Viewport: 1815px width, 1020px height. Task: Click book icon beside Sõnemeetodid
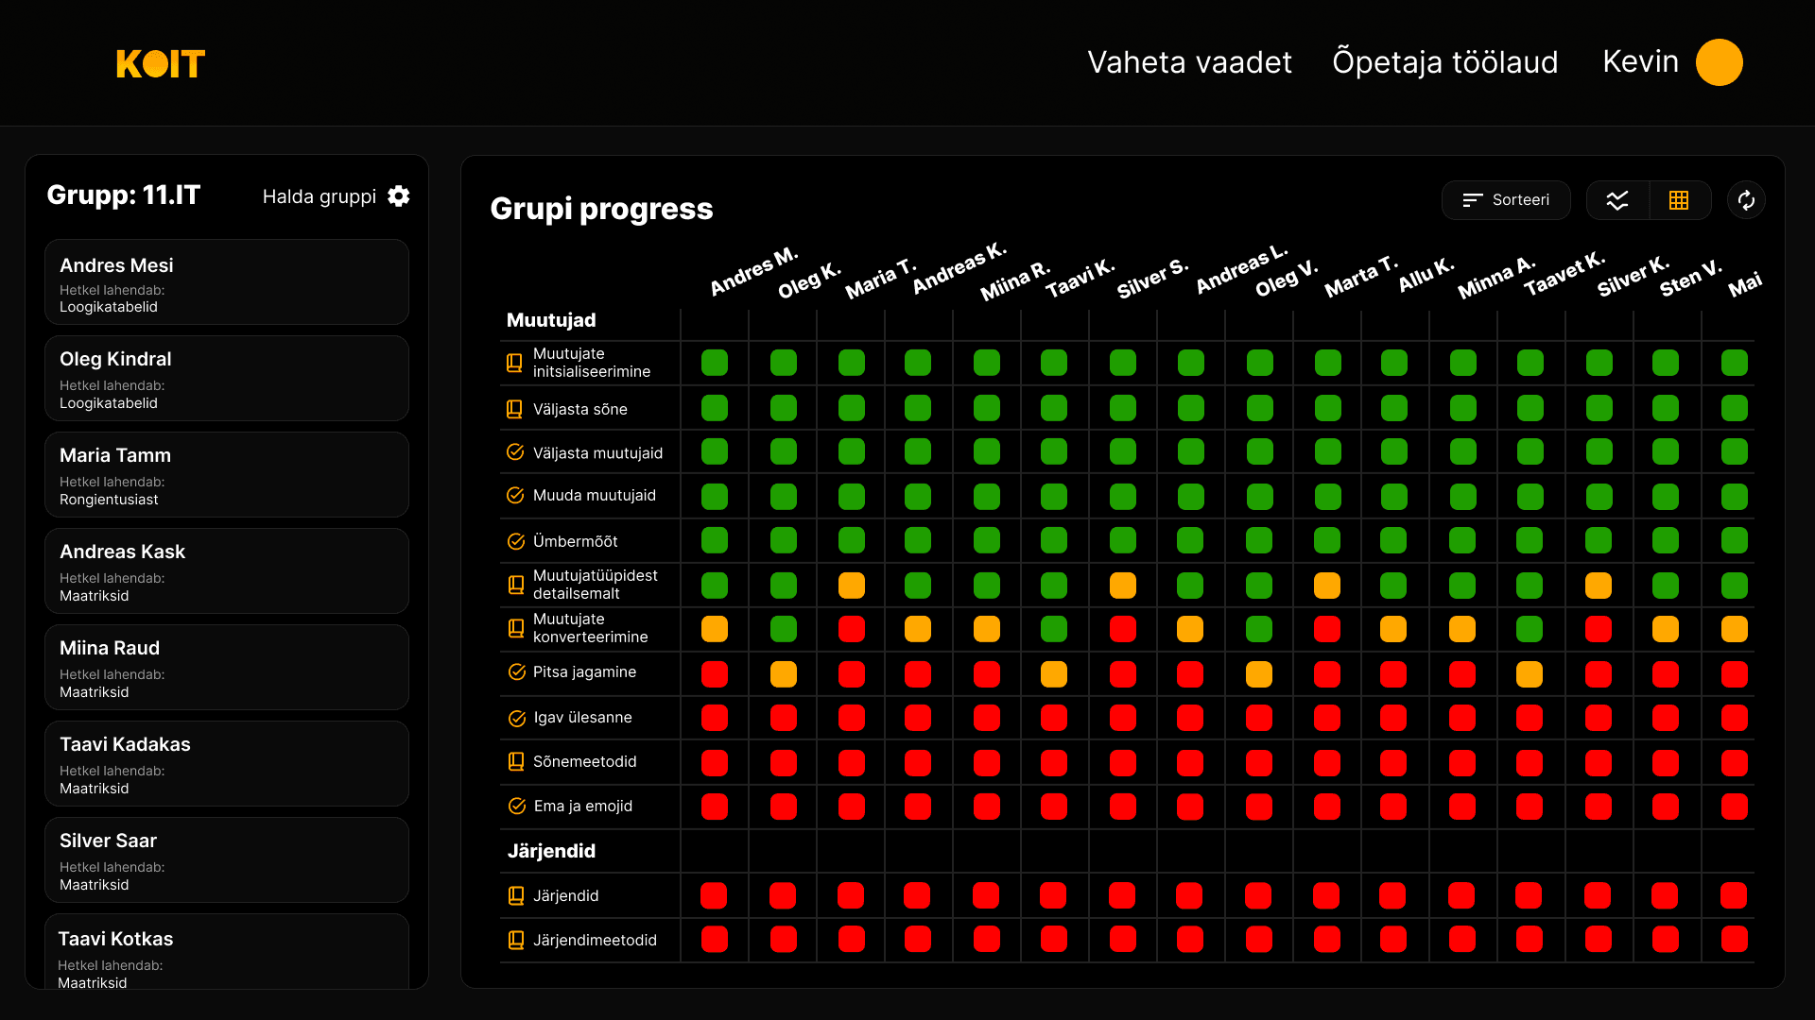[x=516, y=761]
